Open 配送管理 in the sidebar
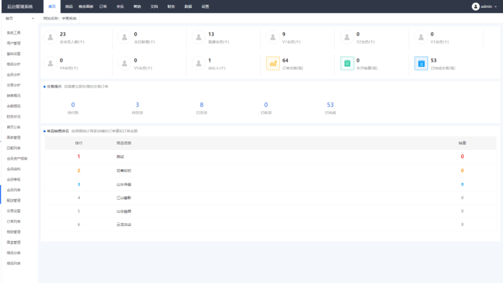The width and height of the screenshot is (503, 283). 13,201
